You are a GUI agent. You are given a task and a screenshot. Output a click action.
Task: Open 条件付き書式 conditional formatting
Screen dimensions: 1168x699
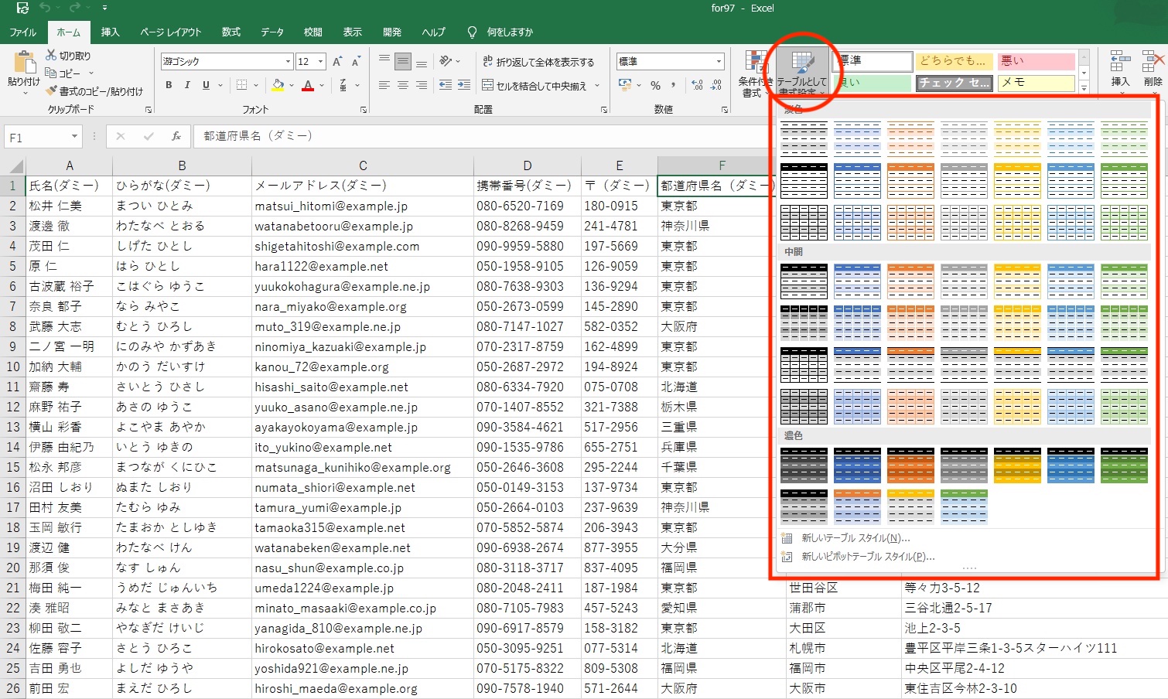pos(754,74)
